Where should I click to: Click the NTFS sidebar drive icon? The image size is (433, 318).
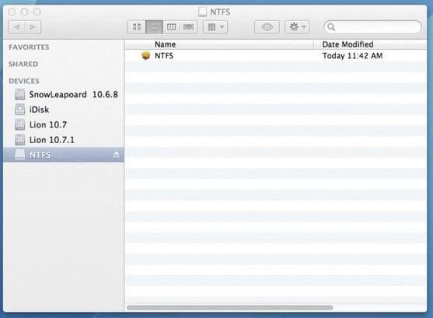tap(19, 155)
